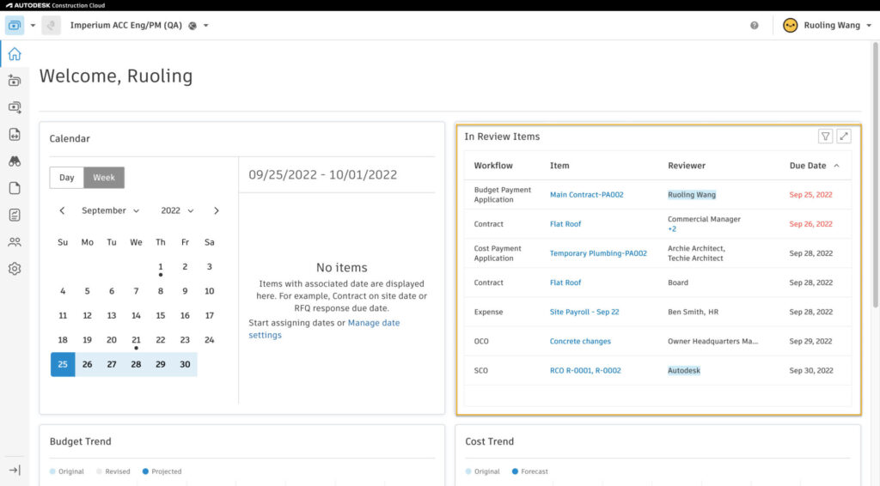Open the binoculars forecast icon in sidebar

pyautogui.click(x=15, y=161)
